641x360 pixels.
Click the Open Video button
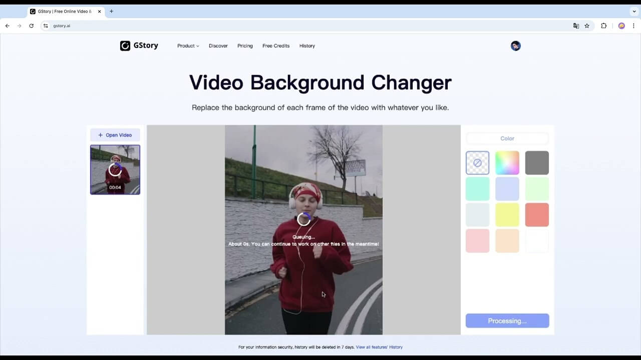[115, 135]
